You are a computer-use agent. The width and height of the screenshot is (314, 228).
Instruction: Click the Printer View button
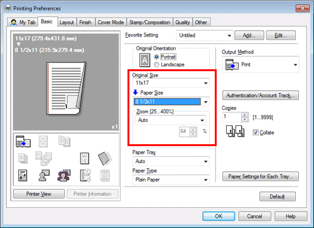(x=39, y=194)
